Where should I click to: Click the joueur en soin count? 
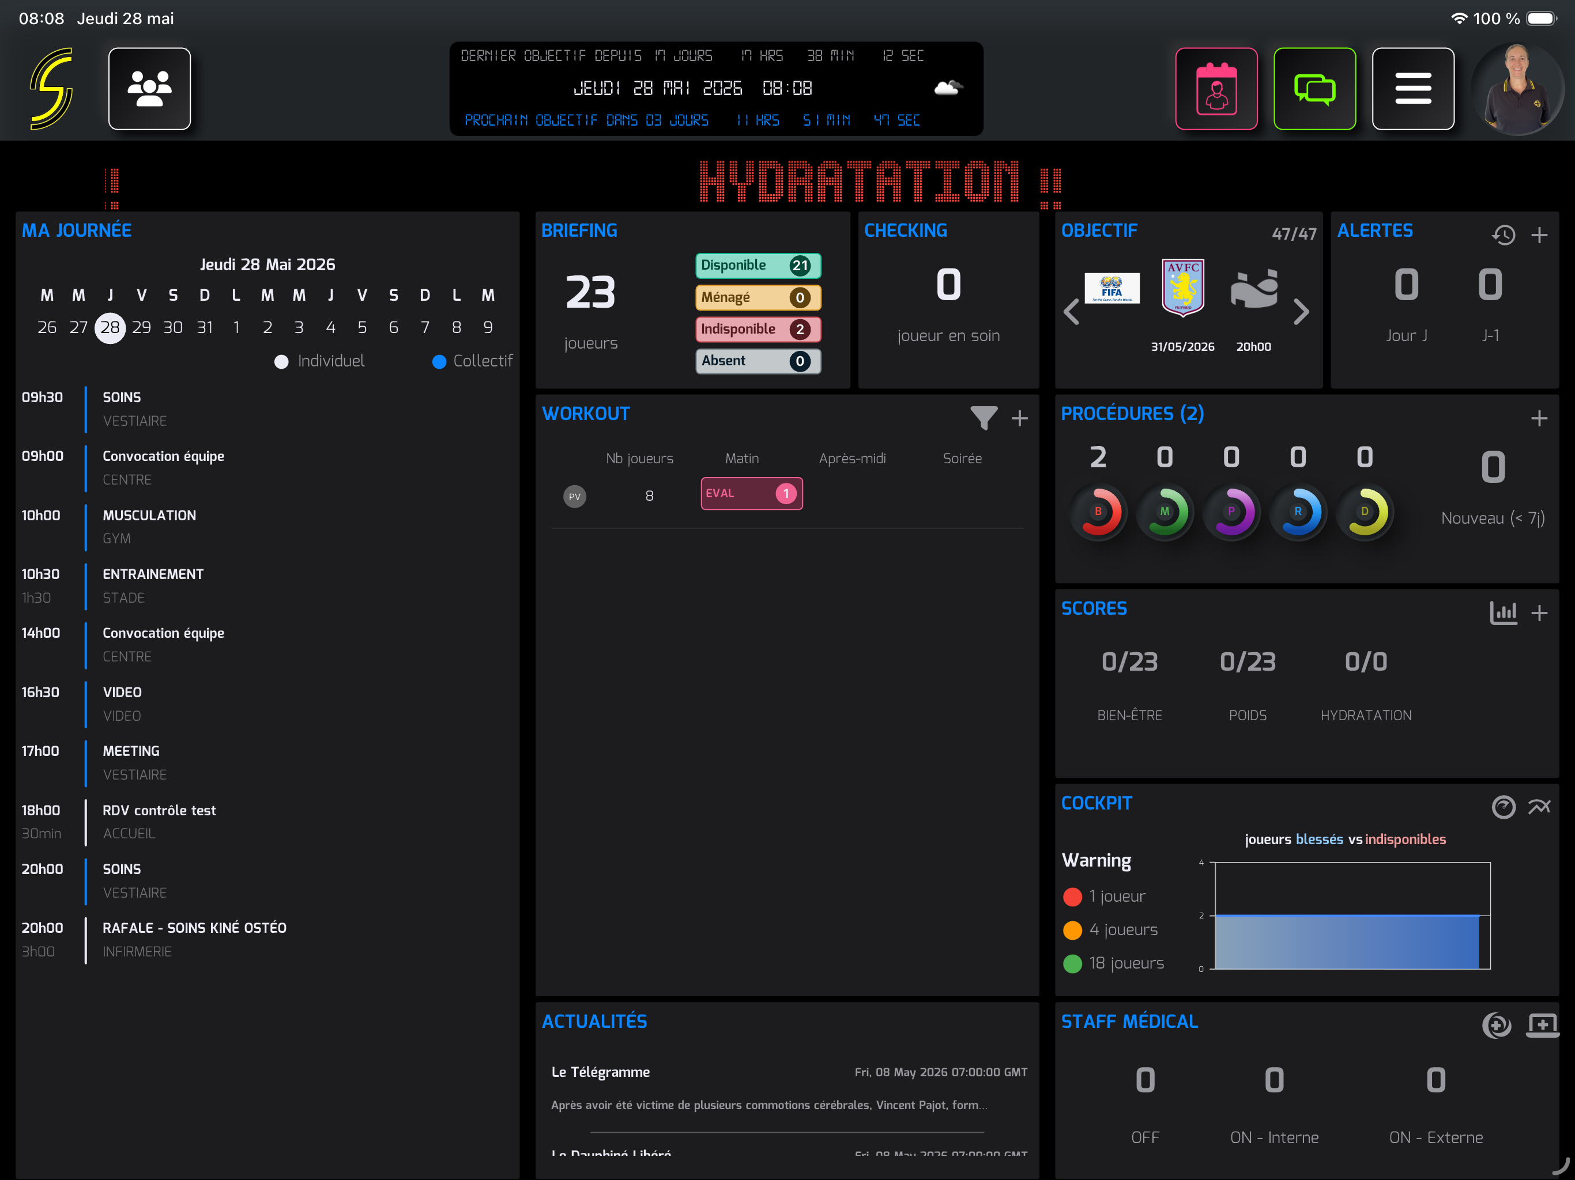click(948, 305)
